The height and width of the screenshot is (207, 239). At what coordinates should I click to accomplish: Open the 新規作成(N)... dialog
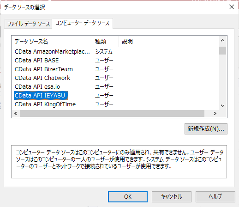click(x=206, y=129)
